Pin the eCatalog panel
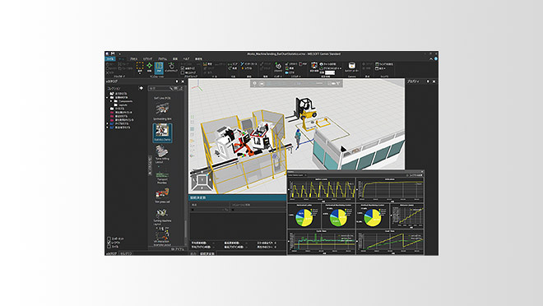Image resolution: width=543 pixels, height=306 pixels. [177, 81]
